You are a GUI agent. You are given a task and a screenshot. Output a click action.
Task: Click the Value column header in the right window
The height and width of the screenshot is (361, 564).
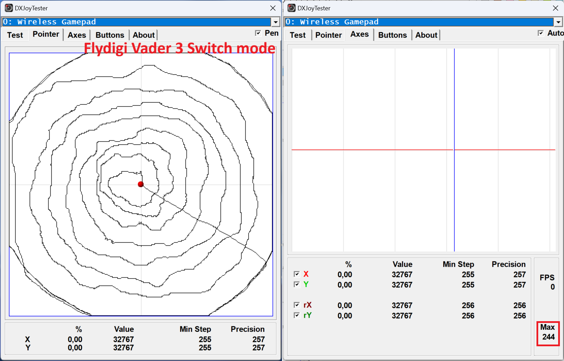402,265
